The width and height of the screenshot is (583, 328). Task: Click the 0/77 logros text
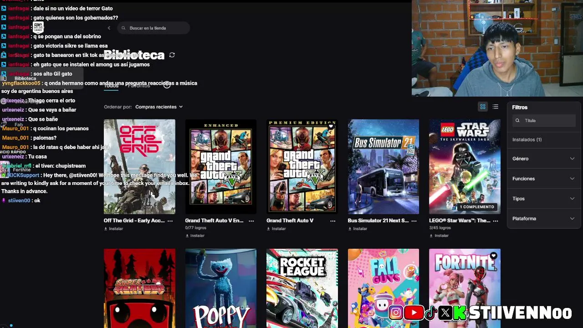tap(195, 228)
